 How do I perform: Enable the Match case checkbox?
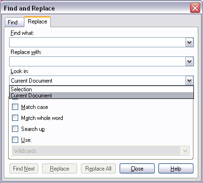pos(15,107)
